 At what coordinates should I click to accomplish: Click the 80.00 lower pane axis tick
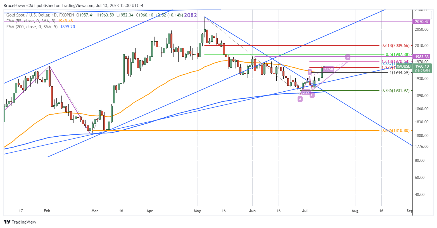click(x=420, y=160)
